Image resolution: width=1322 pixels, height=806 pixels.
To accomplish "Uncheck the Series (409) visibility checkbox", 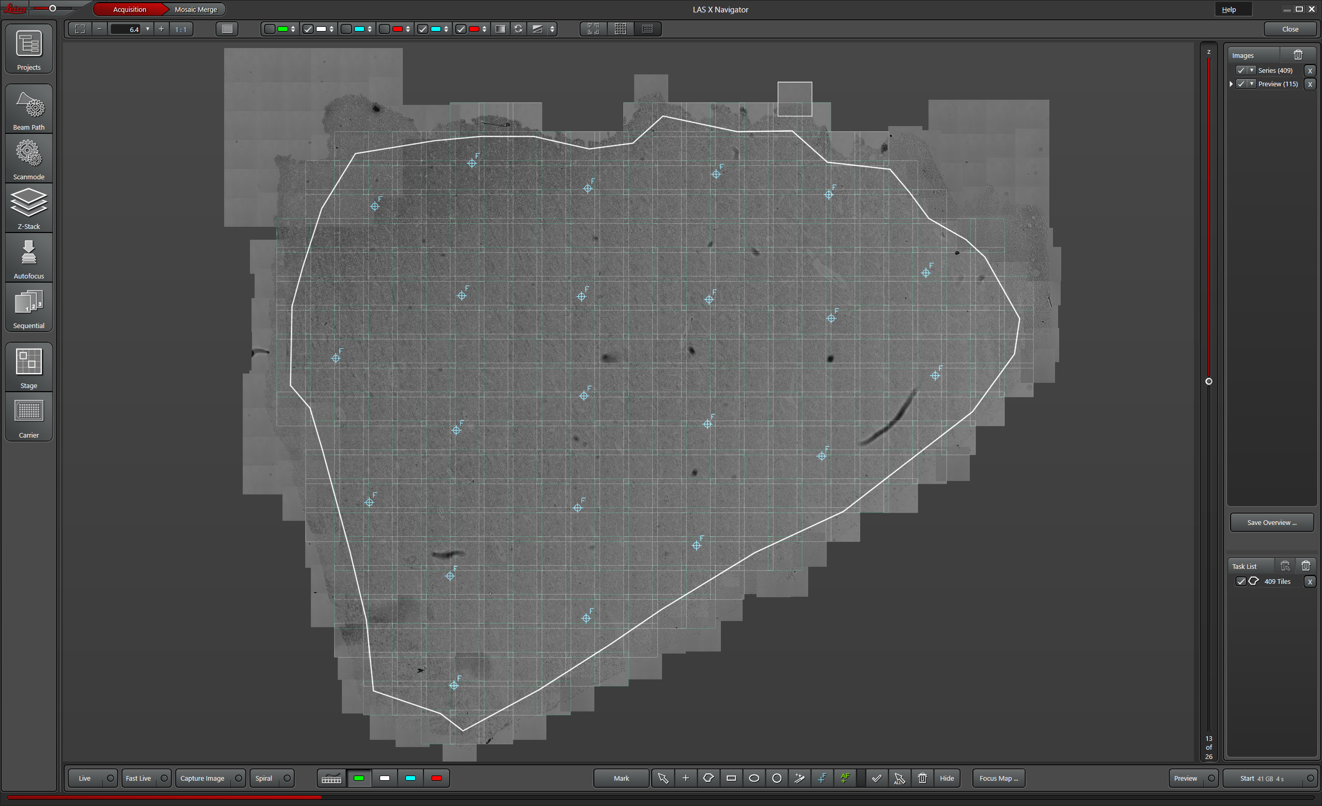I will 1241,70.
